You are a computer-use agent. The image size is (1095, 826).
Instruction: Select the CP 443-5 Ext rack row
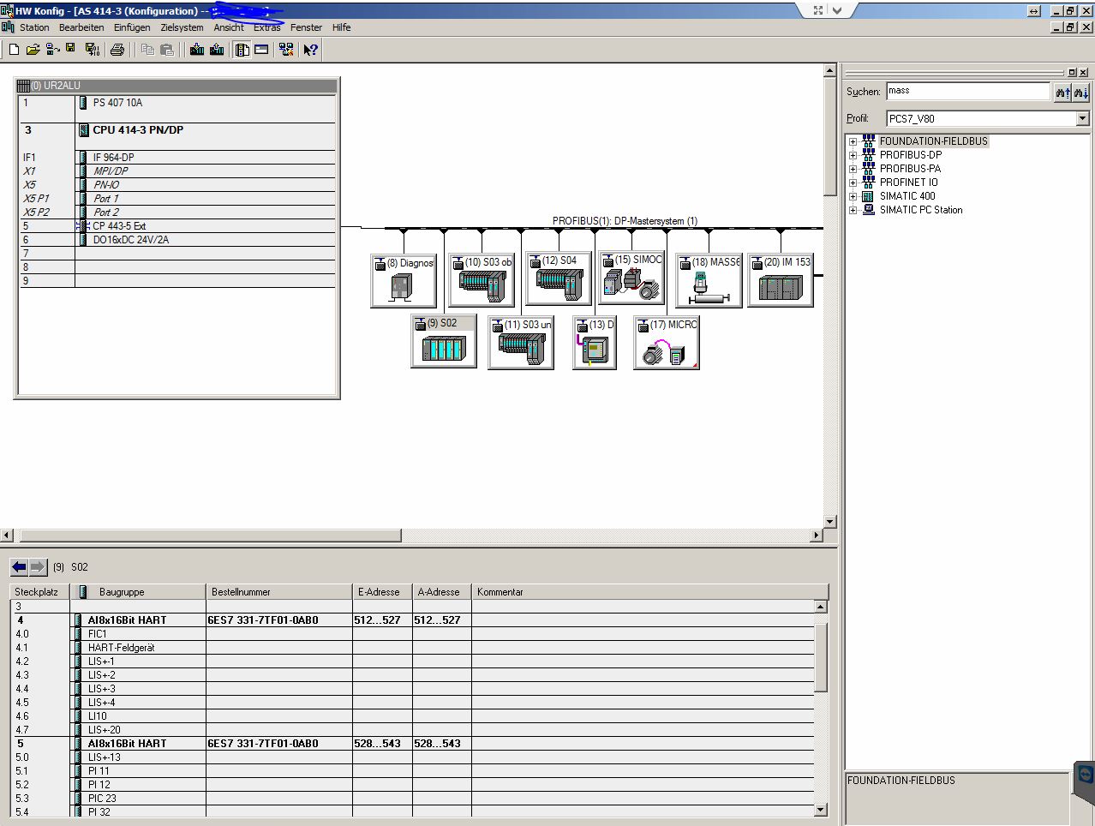pos(177,226)
